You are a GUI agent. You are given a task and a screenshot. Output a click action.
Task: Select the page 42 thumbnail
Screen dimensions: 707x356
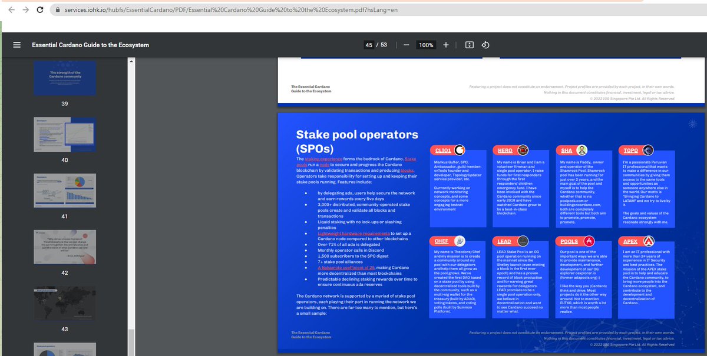tap(65, 247)
